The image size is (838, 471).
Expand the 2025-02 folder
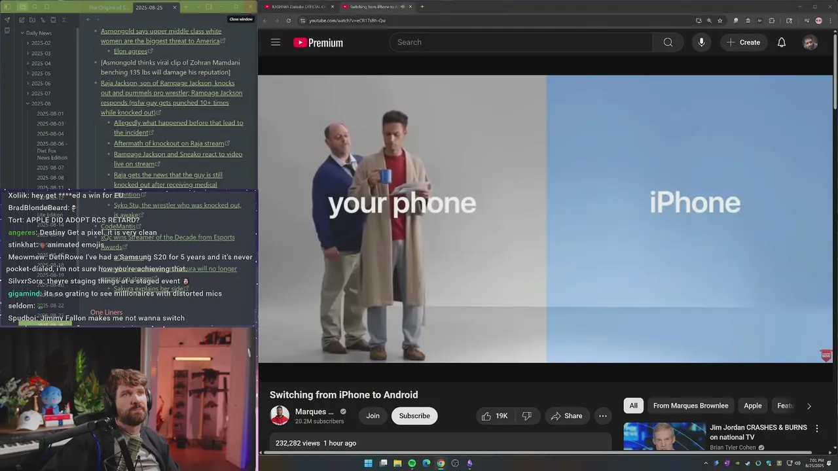point(28,43)
